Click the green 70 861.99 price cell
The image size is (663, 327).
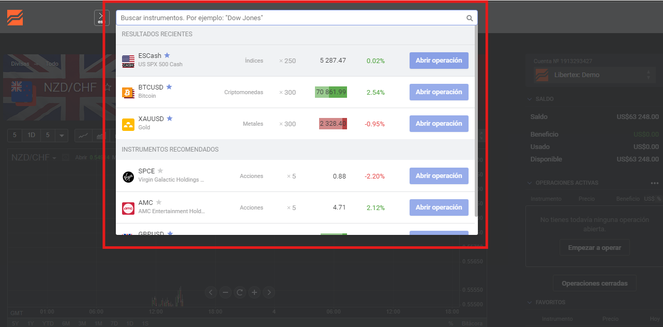331,92
